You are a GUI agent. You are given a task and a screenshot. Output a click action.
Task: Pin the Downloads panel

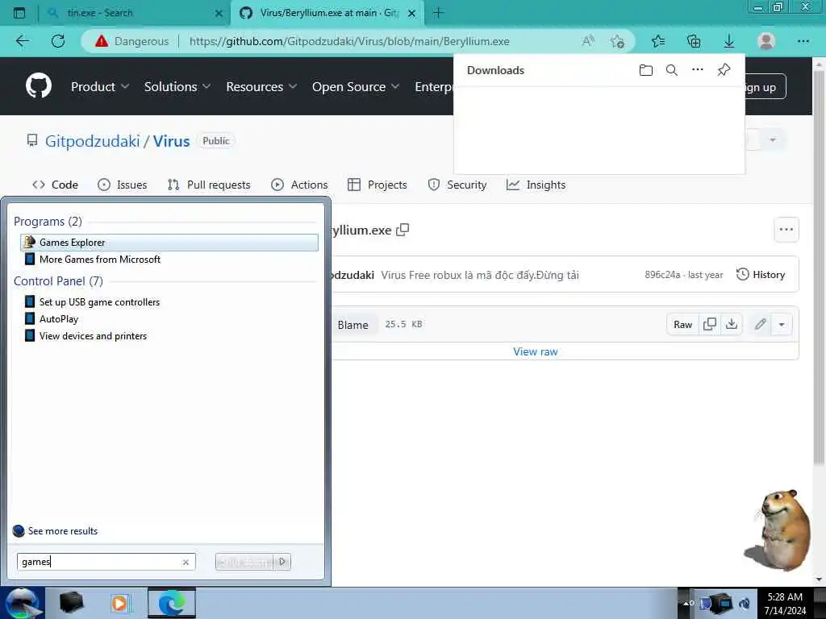point(724,70)
